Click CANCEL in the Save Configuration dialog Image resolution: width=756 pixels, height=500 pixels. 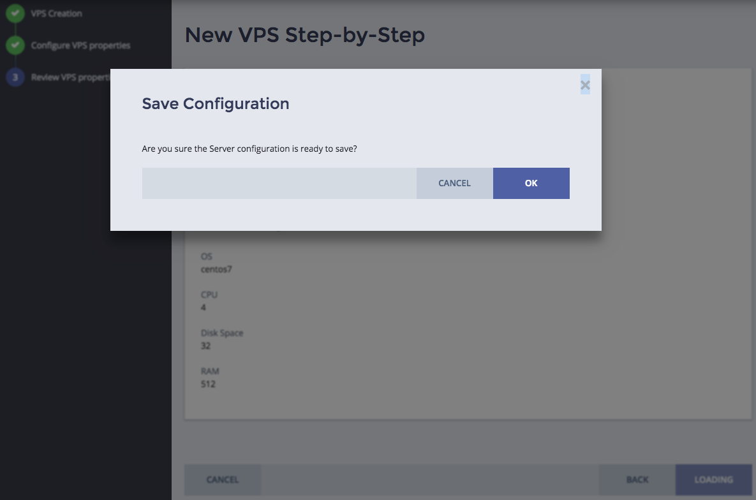(454, 183)
